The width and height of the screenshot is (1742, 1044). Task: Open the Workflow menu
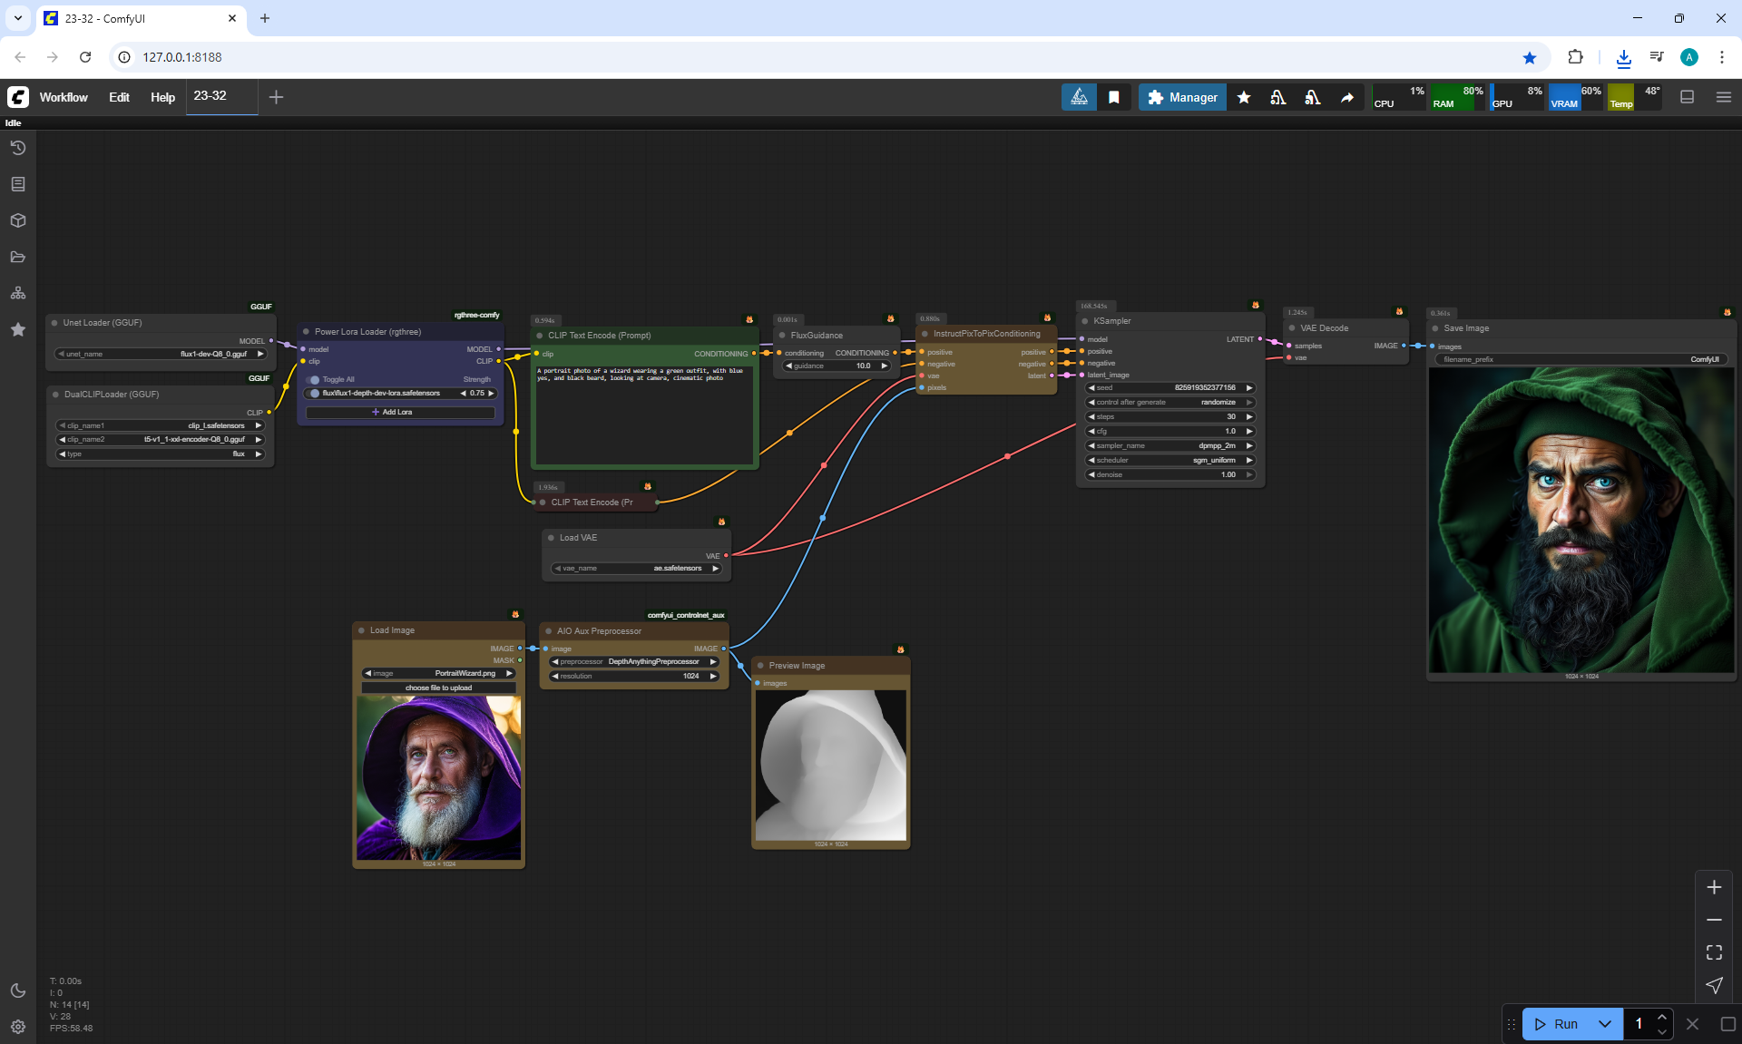click(64, 97)
